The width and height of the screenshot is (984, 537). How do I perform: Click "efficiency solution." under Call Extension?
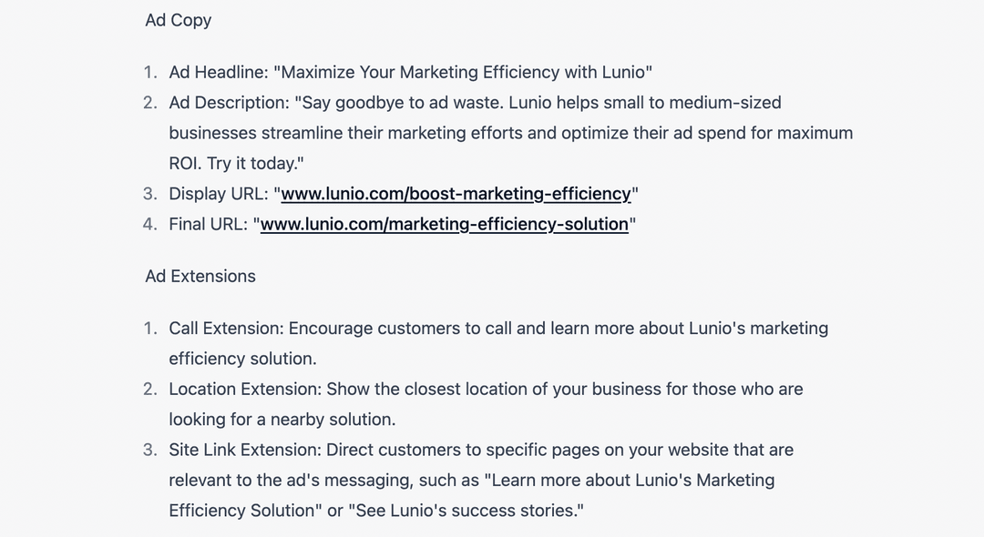pos(242,359)
